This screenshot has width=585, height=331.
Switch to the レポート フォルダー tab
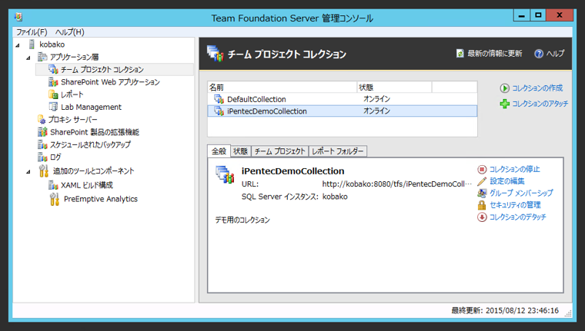tap(338, 151)
